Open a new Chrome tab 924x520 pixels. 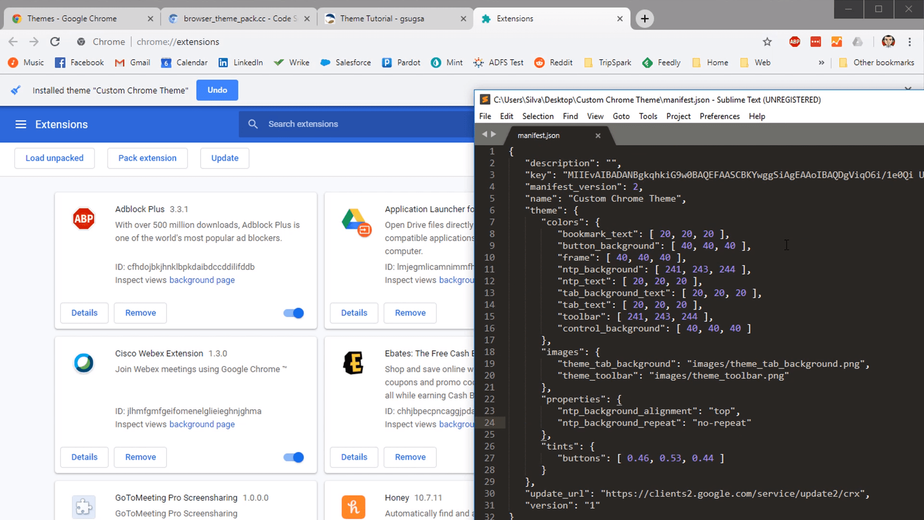tap(644, 19)
